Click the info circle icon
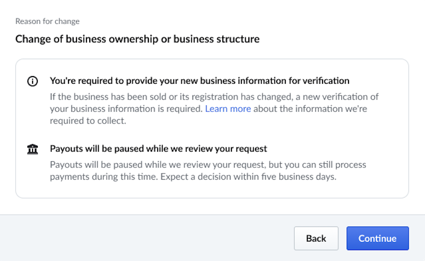The width and height of the screenshot is (425, 261). pos(32,81)
